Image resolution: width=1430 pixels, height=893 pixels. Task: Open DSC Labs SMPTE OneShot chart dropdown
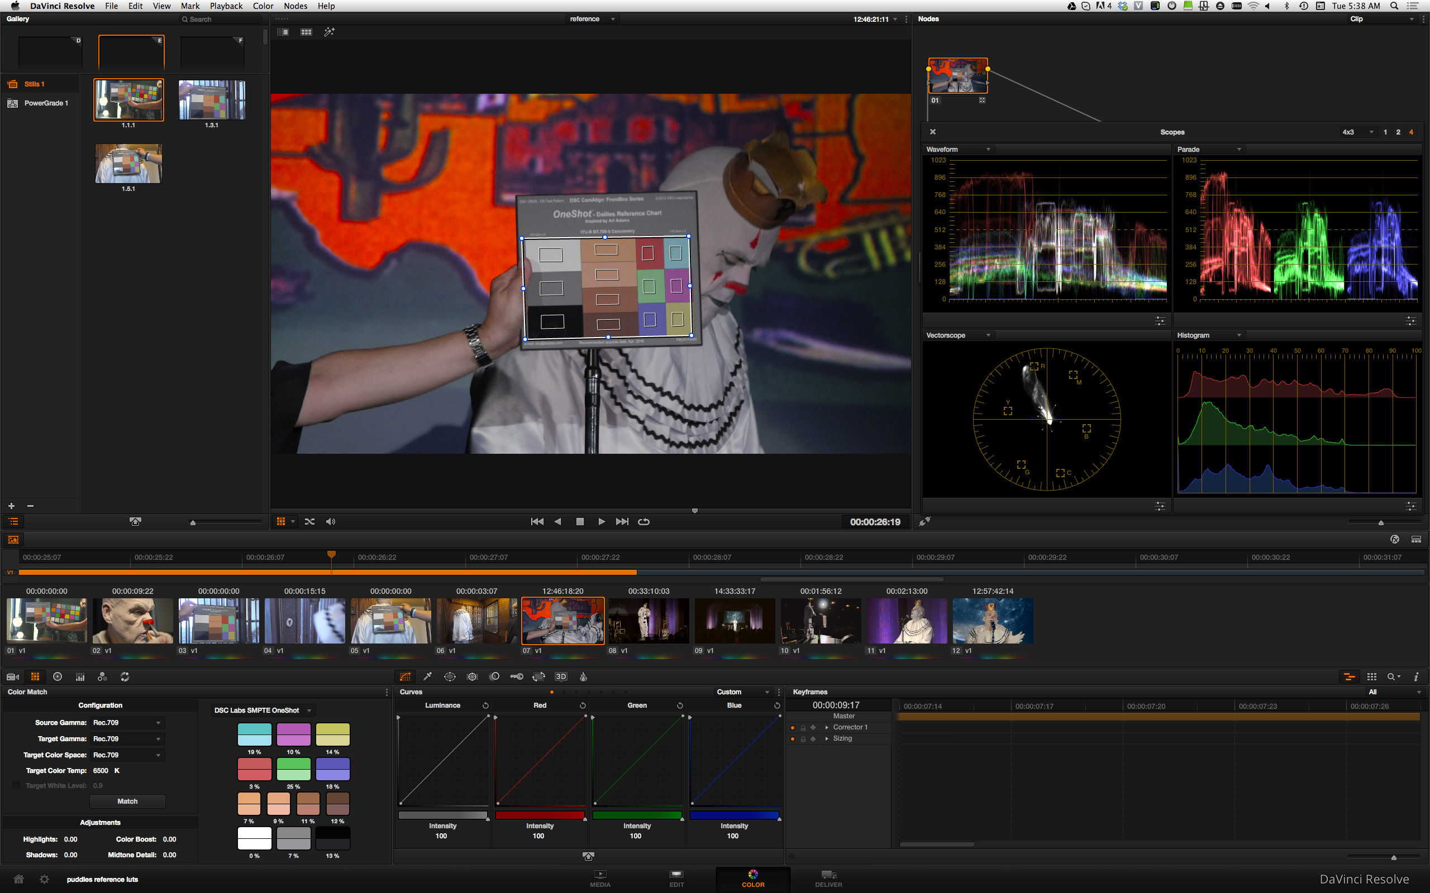click(263, 710)
